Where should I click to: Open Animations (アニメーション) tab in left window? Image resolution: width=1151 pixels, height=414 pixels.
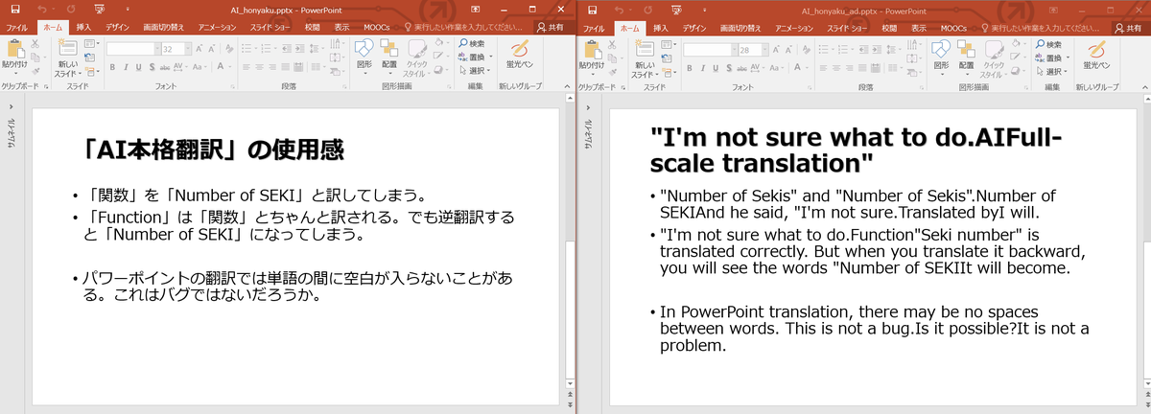click(x=217, y=28)
